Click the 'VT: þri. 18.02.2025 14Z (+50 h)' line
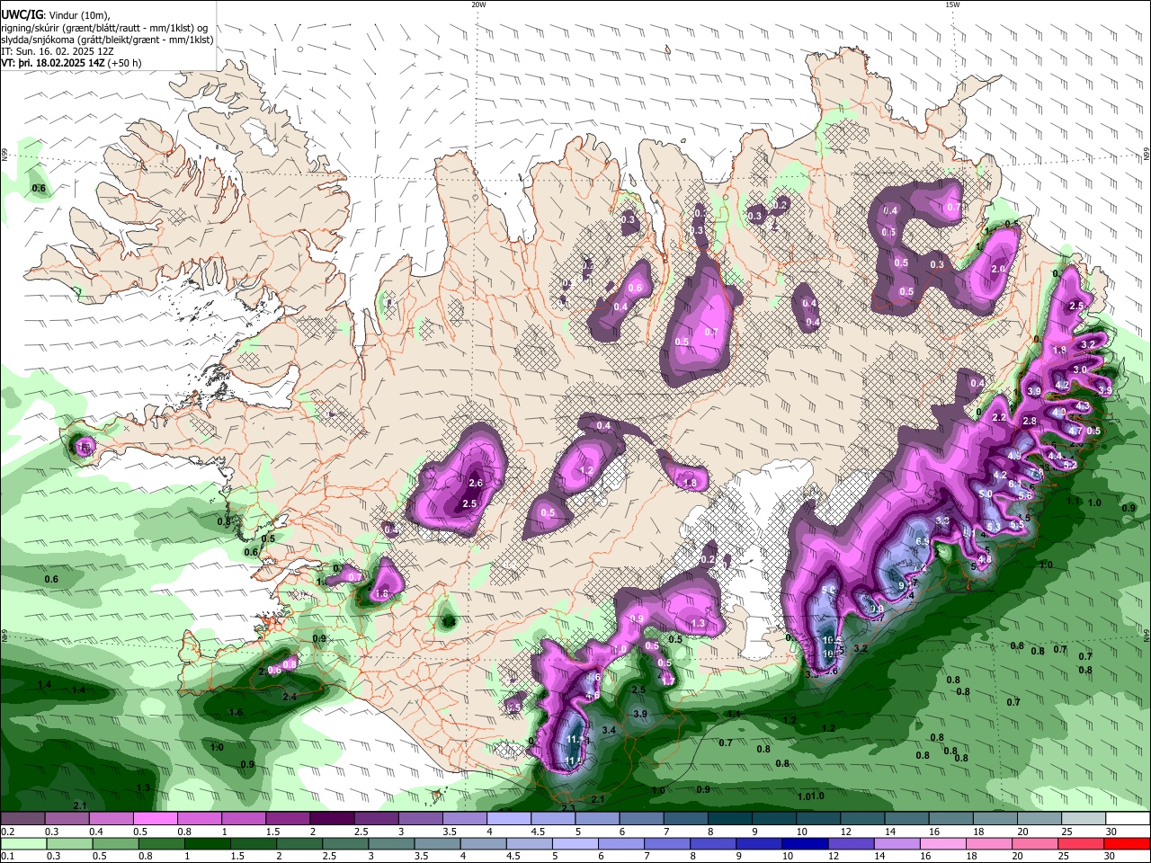Viewport: 1151px width, 863px height. [71, 63]
